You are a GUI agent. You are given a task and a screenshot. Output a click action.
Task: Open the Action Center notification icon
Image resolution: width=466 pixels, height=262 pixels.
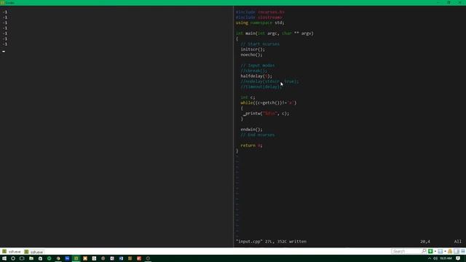[x=458, y=258]
